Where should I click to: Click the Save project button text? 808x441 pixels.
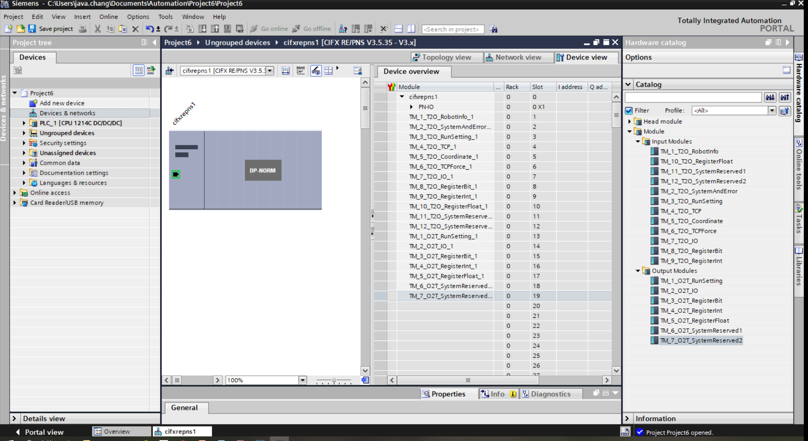coord(56,29)
